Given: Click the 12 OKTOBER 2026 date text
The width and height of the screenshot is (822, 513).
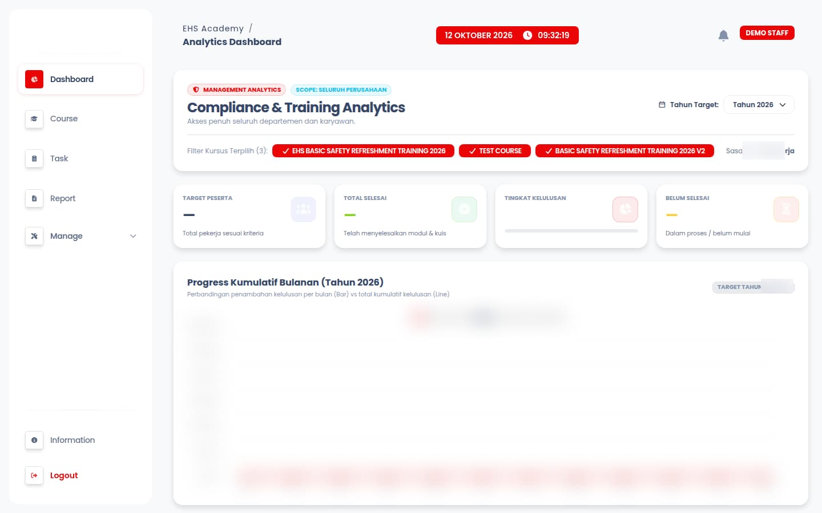Looking at the screenshot, I should pos(478,35).
